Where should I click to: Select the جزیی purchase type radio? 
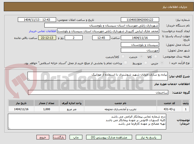(x=162, y=63)
